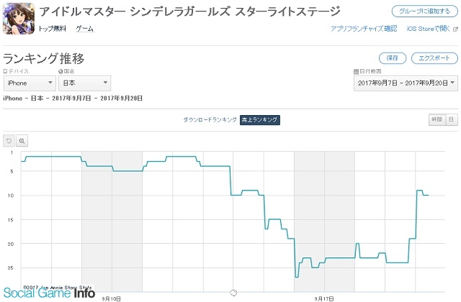Image resolution: width=461 pixels, height=302 pixels.
Task: Click the calendar icon next to 日付範囲
Action: point(356,71)
